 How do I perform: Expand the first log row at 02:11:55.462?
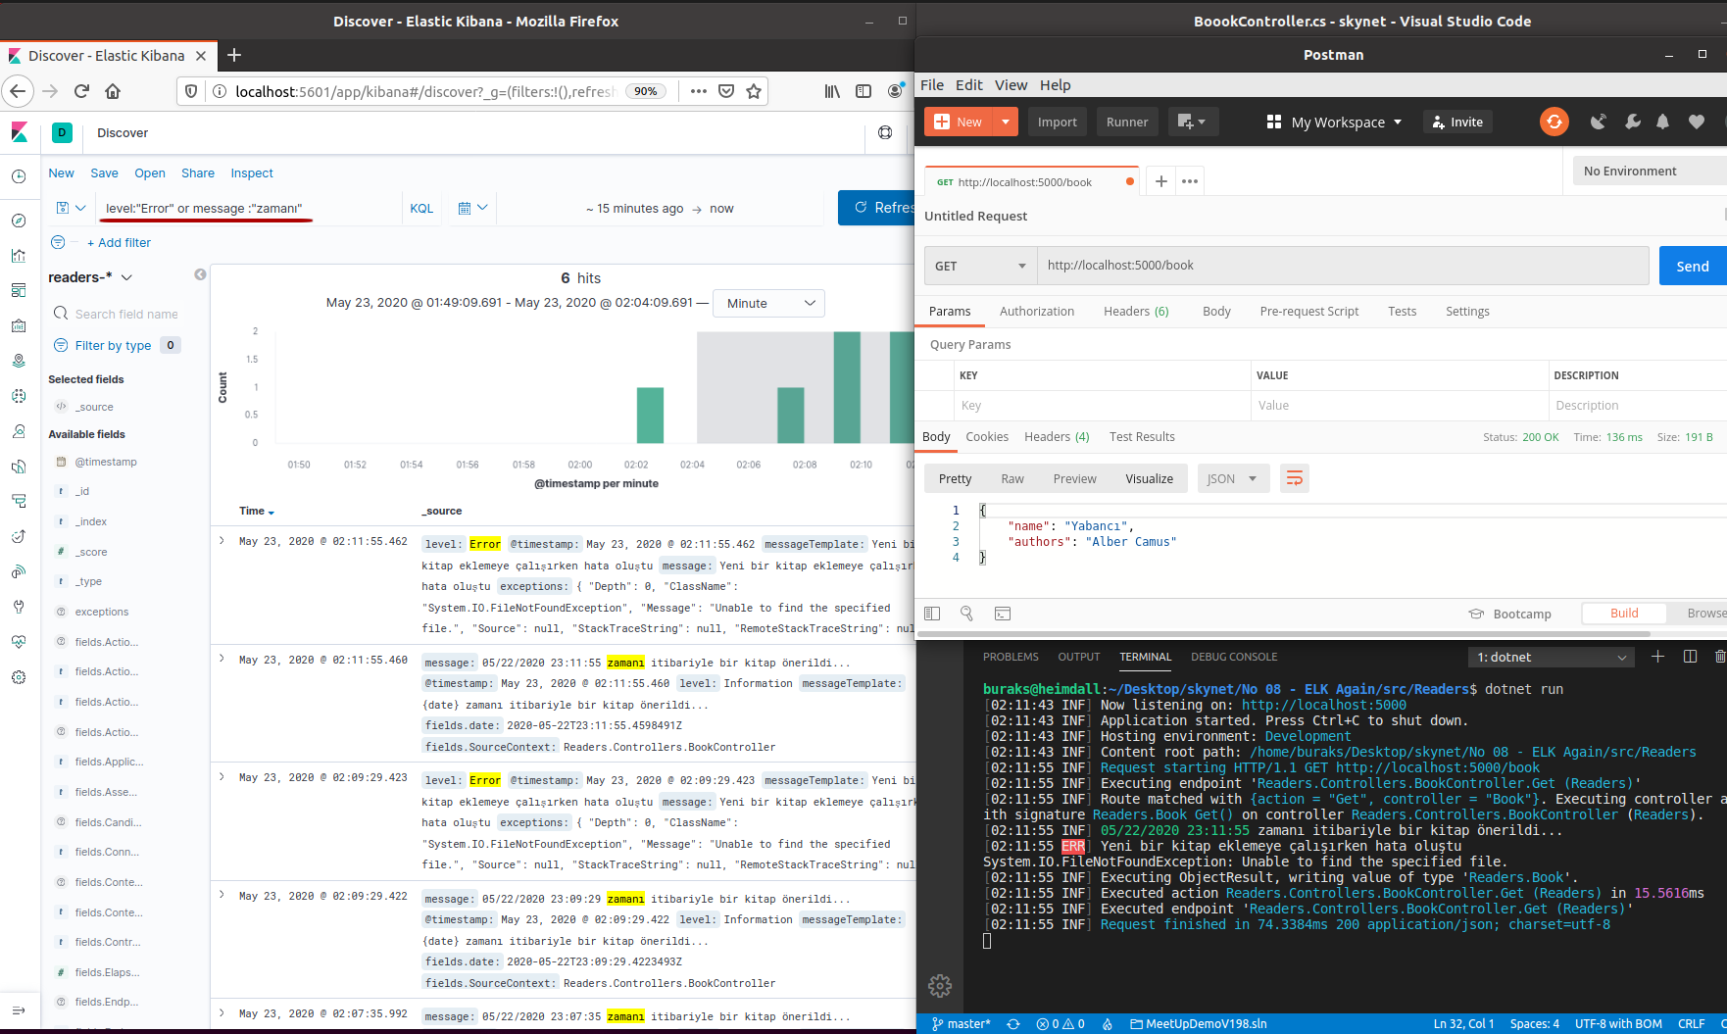[x=222, y=541]
